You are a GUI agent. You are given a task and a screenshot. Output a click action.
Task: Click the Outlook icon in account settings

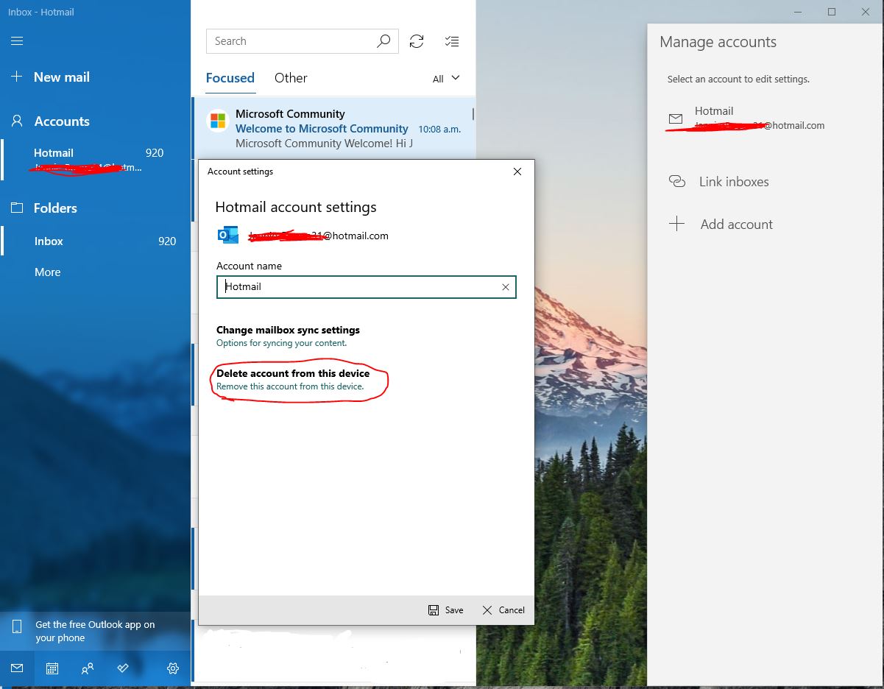pyautogui.click(x=228, y=236)
